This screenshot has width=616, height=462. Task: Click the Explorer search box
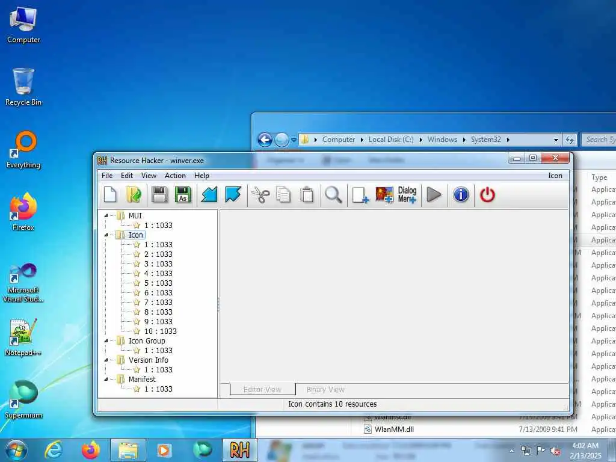tap(599, 140)
